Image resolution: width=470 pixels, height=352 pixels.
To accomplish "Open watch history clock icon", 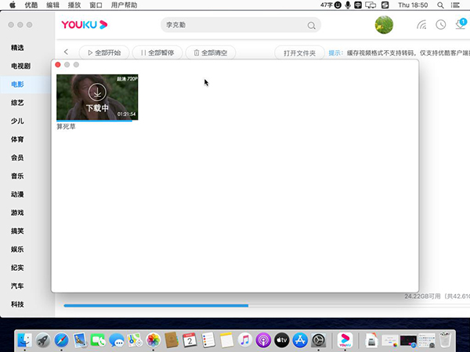I will (441, 24).
